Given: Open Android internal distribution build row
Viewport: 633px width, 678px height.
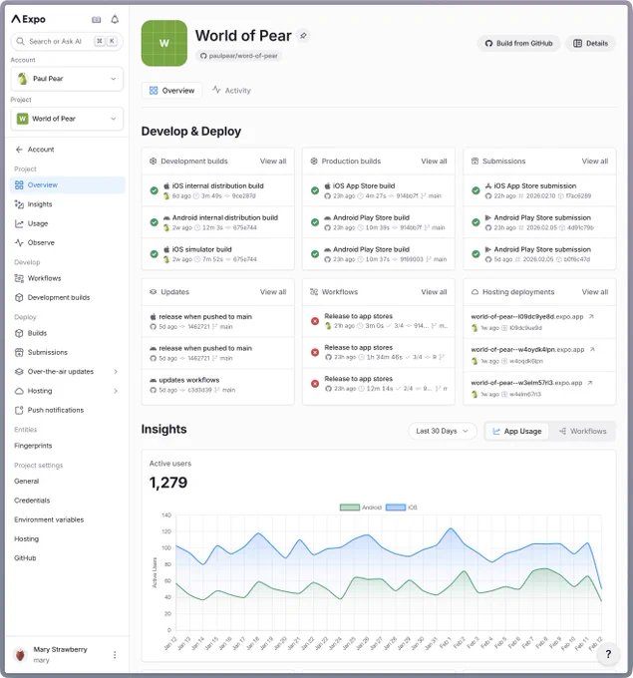Looking at the screenshot, I should coord(218,222).
